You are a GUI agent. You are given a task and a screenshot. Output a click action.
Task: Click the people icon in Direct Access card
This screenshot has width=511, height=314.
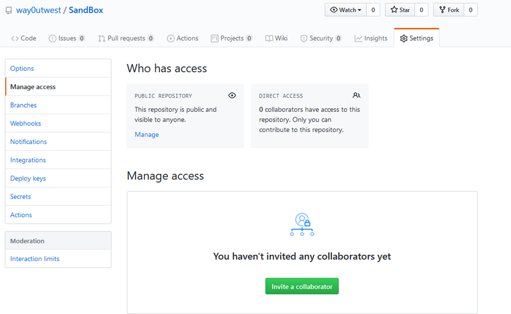[356, 96]
